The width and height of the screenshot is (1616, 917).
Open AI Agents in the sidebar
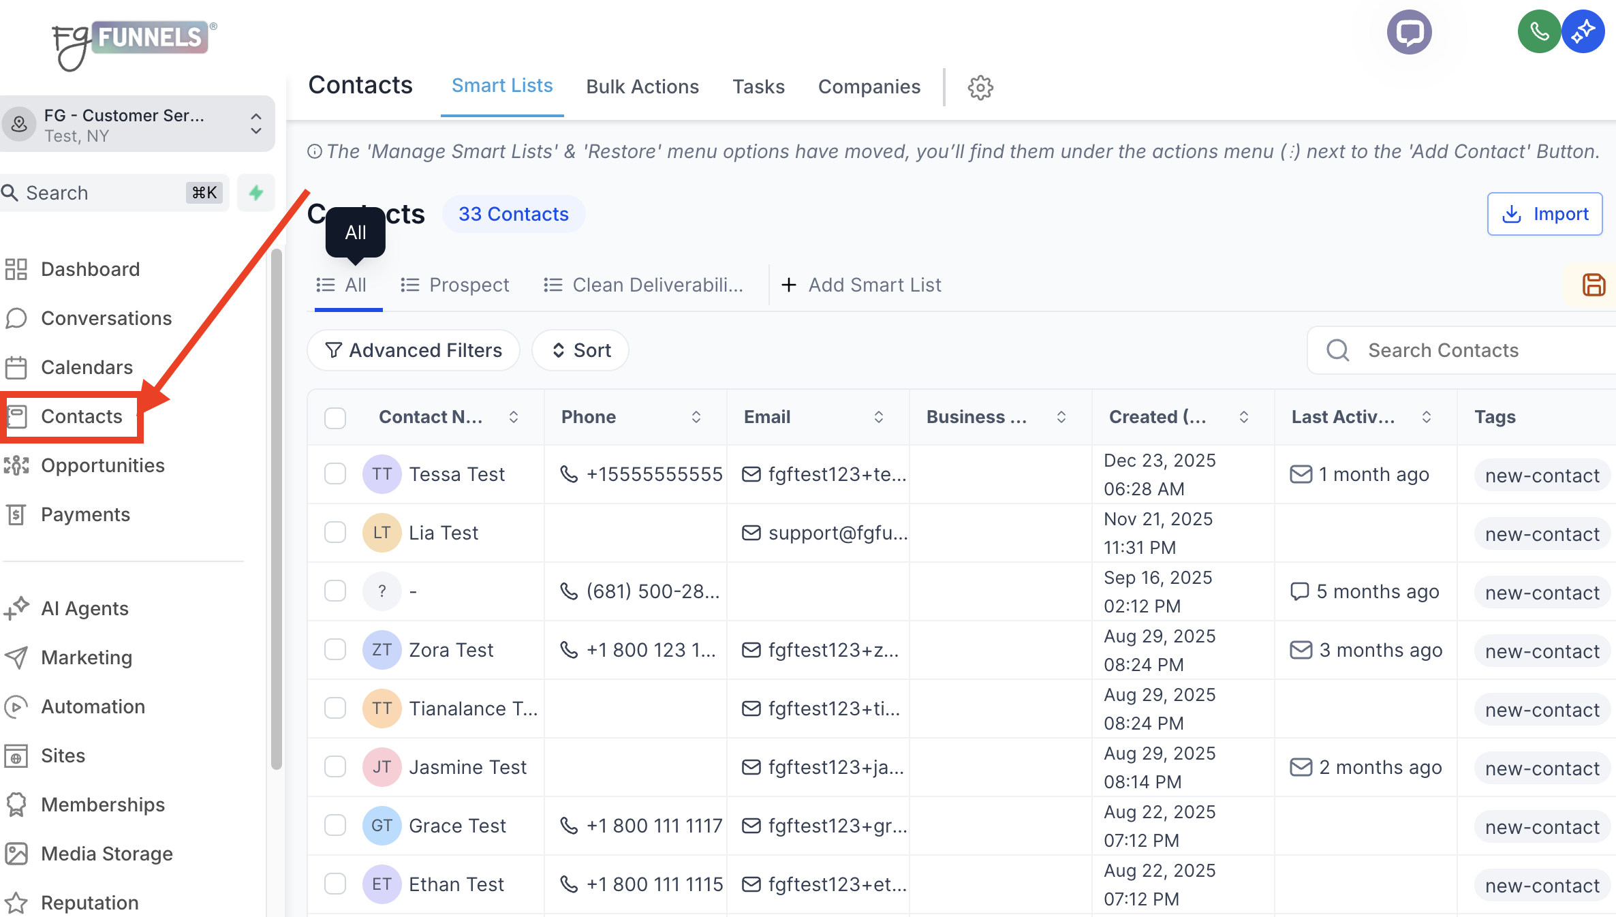pos(84,608)
